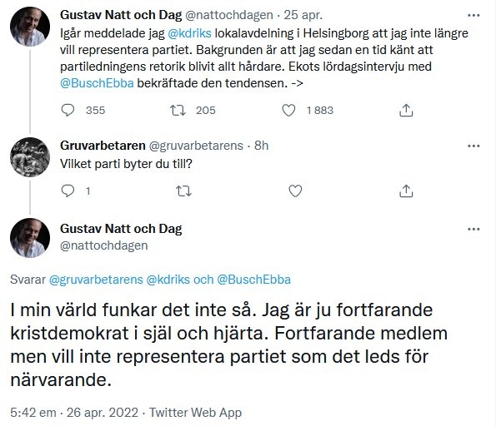Like Gruvarbetaren's 'Vilket parti byter du till?' tweet
Viewport: 496px width, 426px height.
(x=295, y=191)
